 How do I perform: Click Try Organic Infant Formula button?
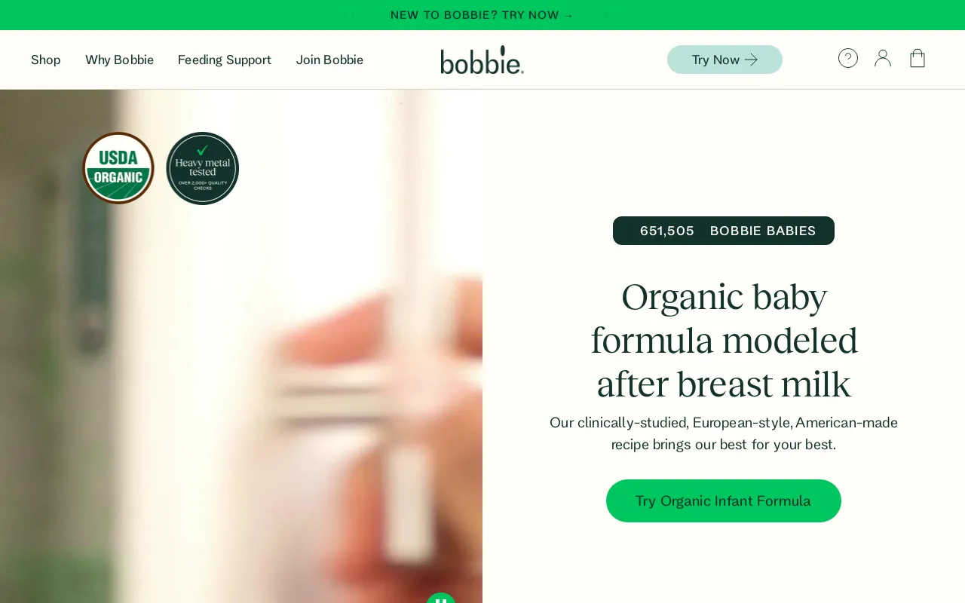pyautogui.click(x=724, y=500)
